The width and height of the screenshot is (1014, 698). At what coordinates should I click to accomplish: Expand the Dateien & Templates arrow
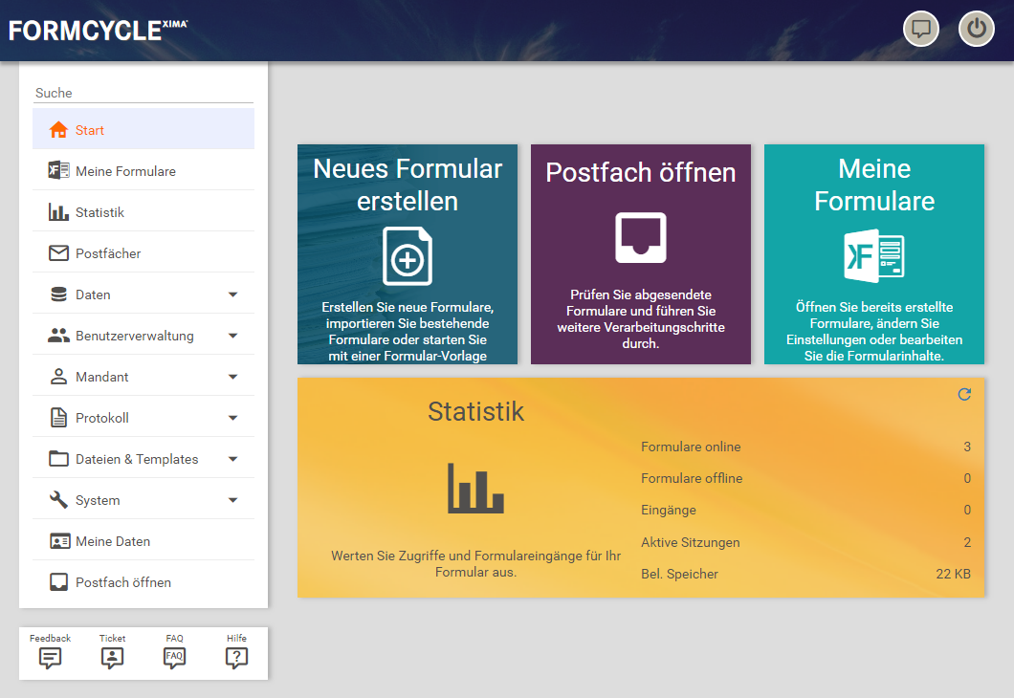pyautogui.click(x=232, y=459)
